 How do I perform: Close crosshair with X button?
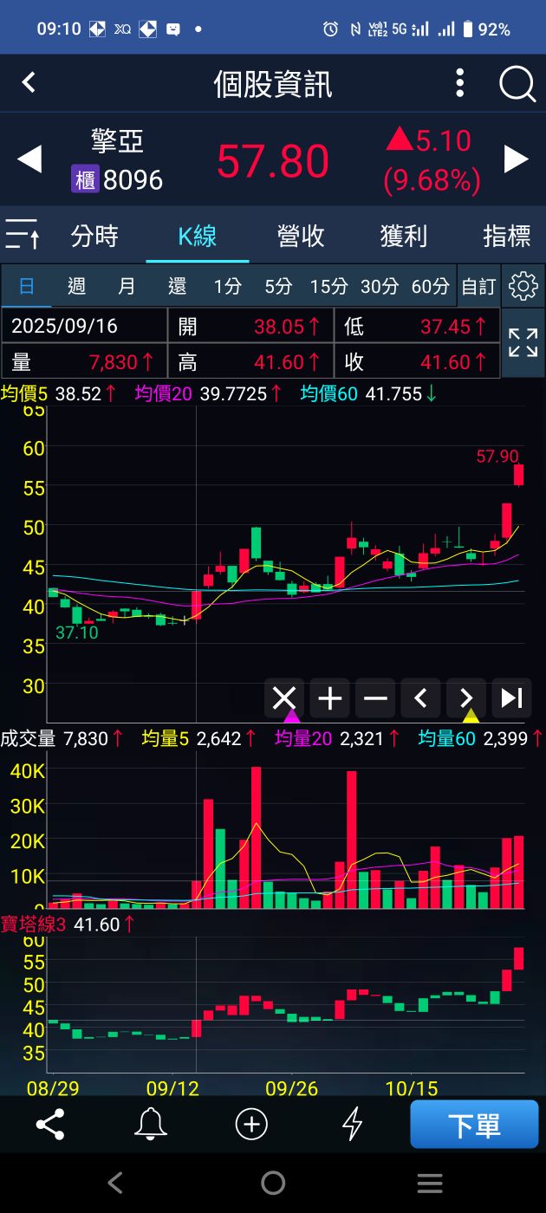[284, 698]
